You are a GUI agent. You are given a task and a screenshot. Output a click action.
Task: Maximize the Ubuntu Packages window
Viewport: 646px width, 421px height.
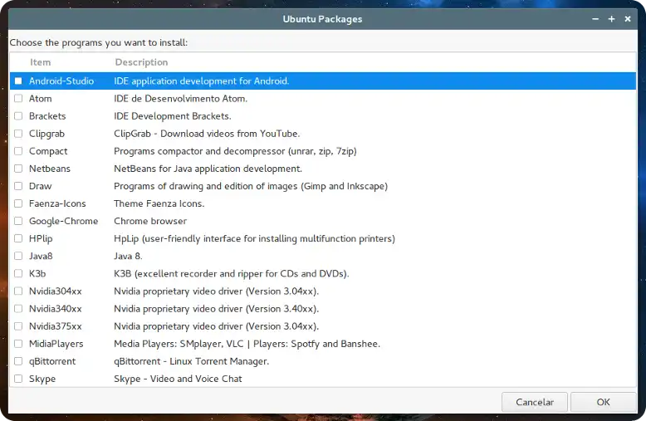point(611,19)
